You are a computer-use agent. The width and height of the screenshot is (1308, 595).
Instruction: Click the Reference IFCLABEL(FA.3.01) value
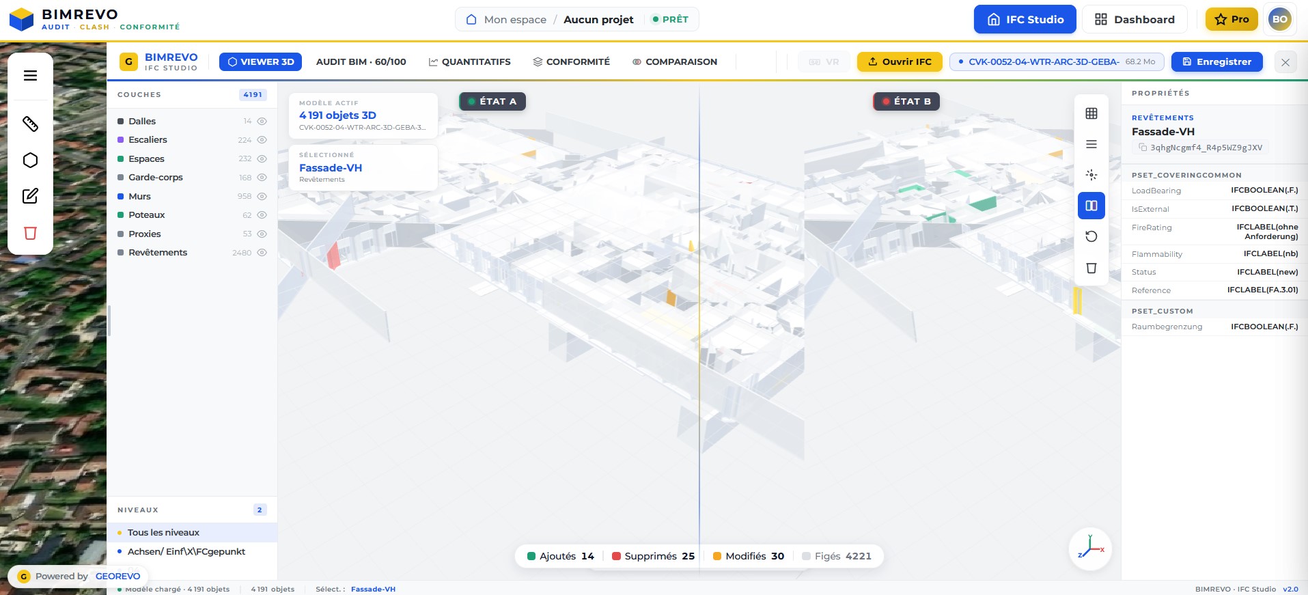1262,290
